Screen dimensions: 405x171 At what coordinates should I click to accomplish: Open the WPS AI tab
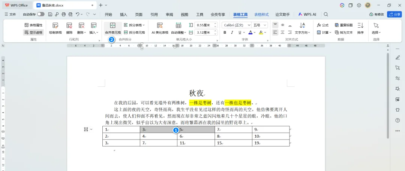[x=307, y=15]
